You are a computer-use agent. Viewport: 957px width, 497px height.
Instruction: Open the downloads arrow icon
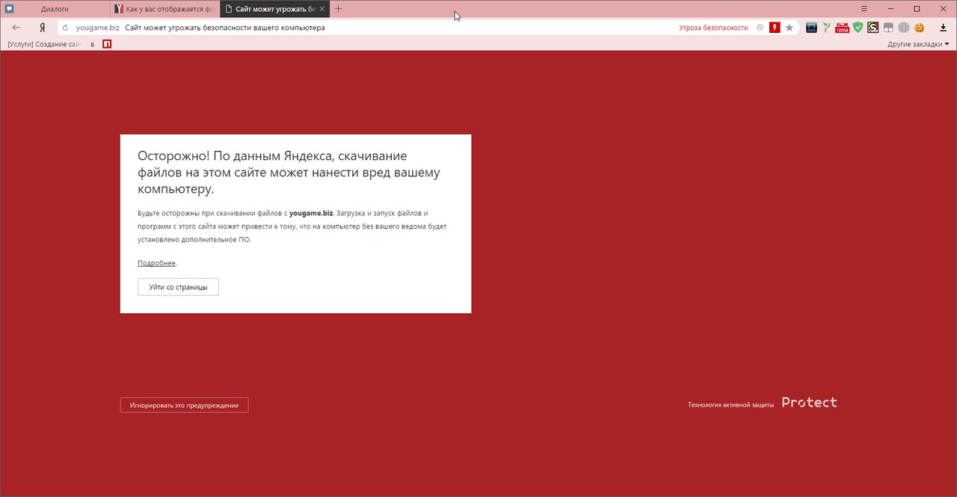pyautogui.click(x=943, y=28)
